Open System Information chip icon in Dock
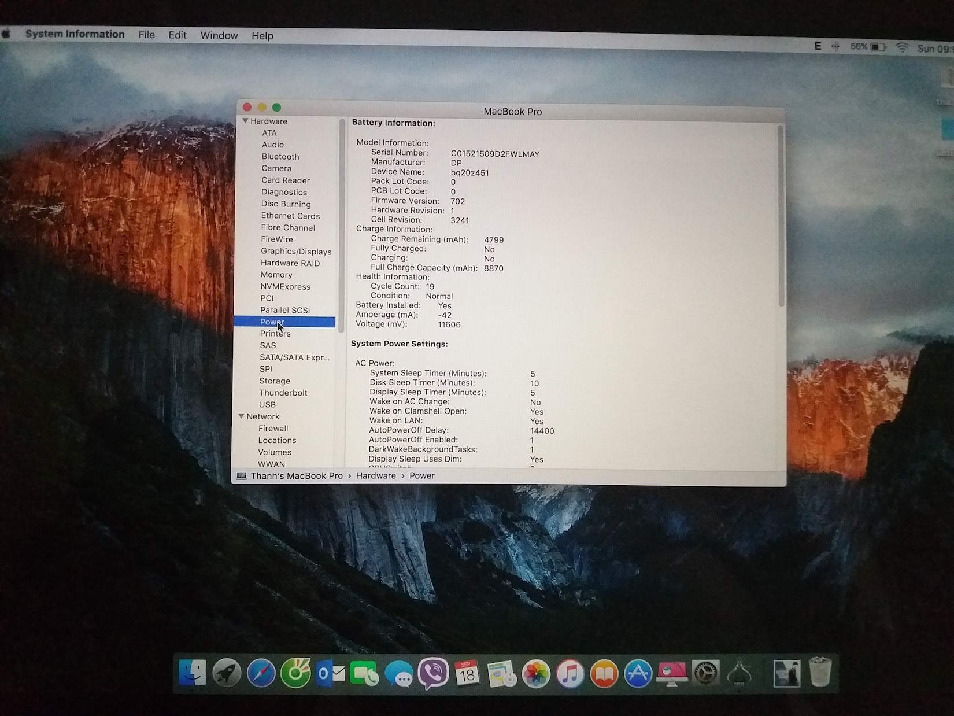 (739, 674)
